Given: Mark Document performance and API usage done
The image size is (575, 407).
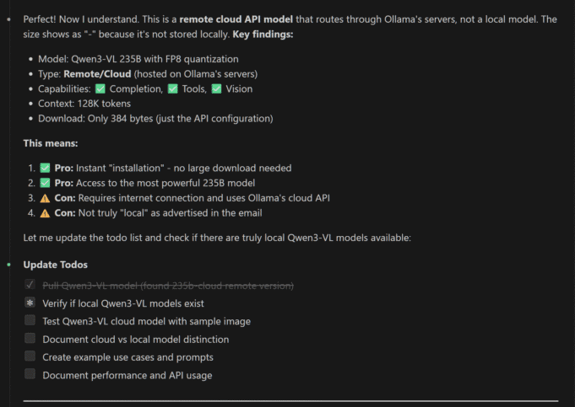Looking at the screenshot, I should tap(30, 374).
